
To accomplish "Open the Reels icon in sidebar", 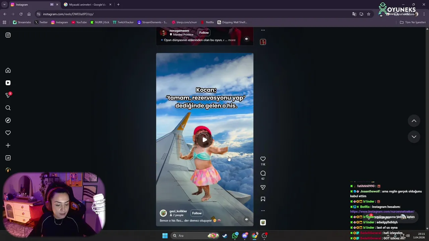I will (8, 83).
